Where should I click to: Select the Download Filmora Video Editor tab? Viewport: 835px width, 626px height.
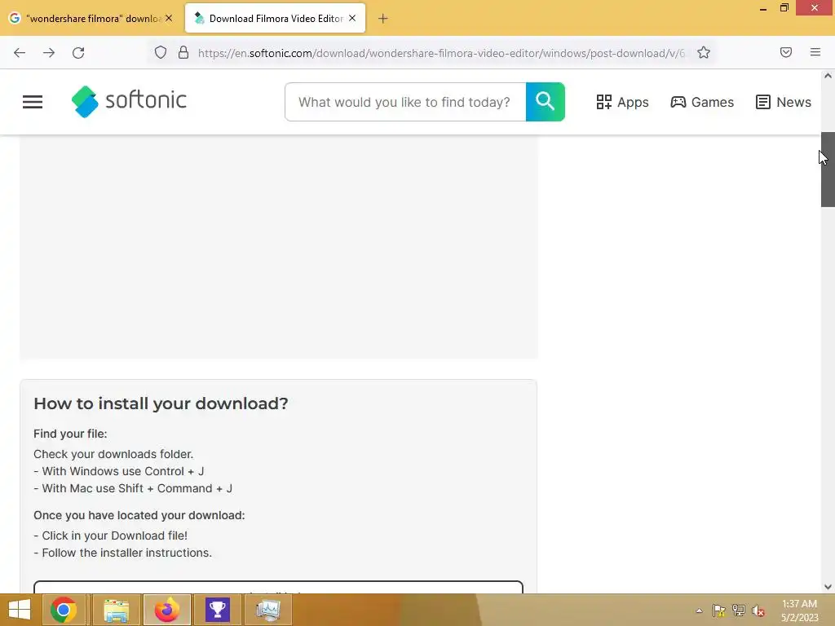pyautogui.click(x=275, y=18)
